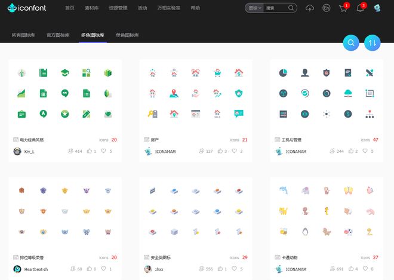Open the 安全类图标 icon library
The height and width of the screenshot is (280, 394).
(161, 257)
